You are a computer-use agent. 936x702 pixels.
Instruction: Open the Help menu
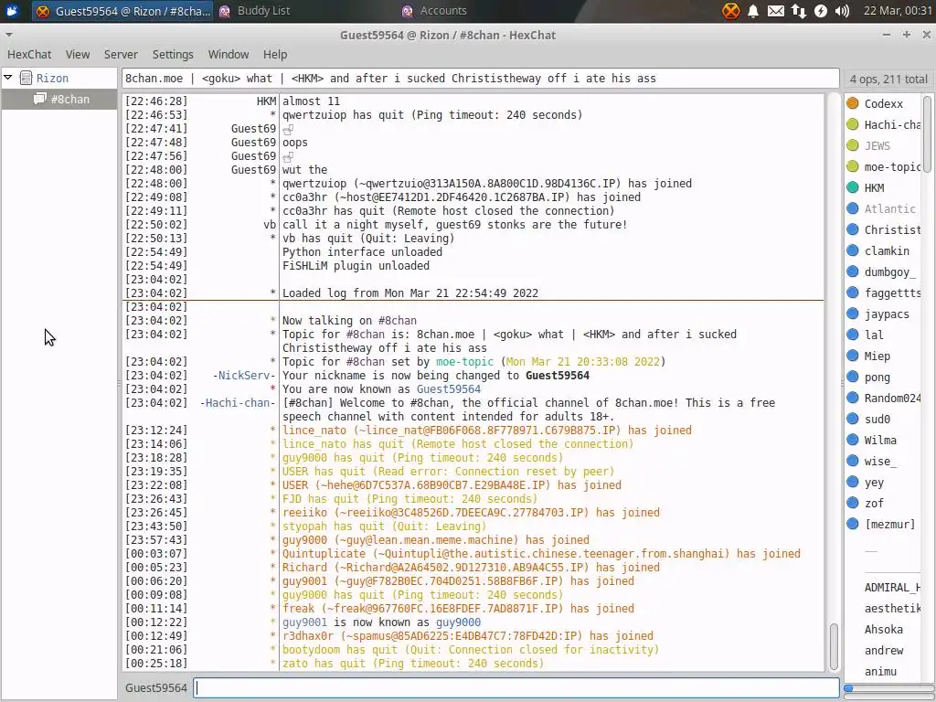(275, 54)
